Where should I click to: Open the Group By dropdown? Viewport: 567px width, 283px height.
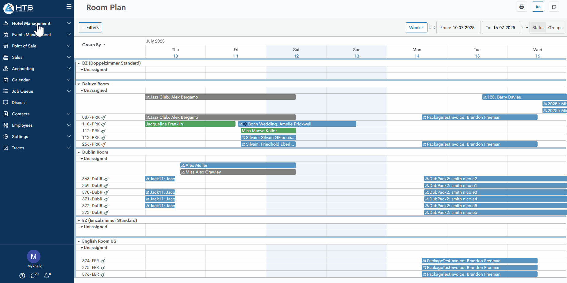tap(94, 45)
